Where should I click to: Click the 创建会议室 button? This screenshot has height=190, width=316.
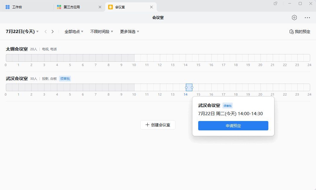point(158,125)
